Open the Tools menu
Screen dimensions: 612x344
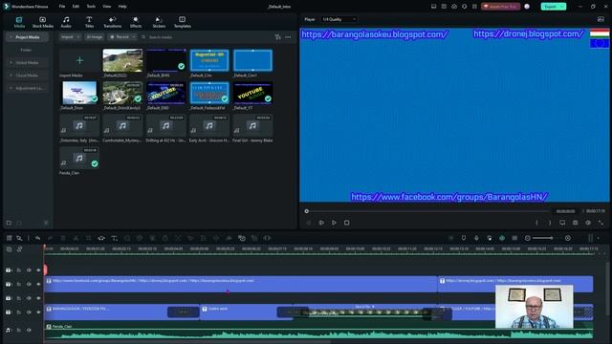point(91,7)
